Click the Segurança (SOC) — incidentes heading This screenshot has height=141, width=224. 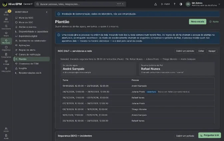pyautogui.click(x=75, y=136)
